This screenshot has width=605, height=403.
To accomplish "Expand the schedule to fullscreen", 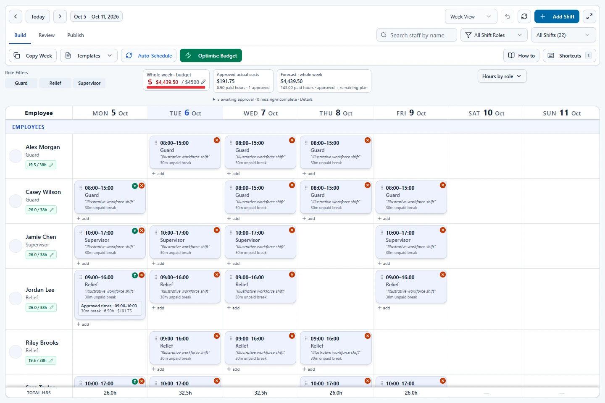I will pyautogui.click(x=589, y=17).
